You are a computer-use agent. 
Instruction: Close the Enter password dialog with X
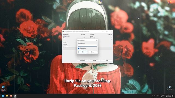[x=97, y=40]
